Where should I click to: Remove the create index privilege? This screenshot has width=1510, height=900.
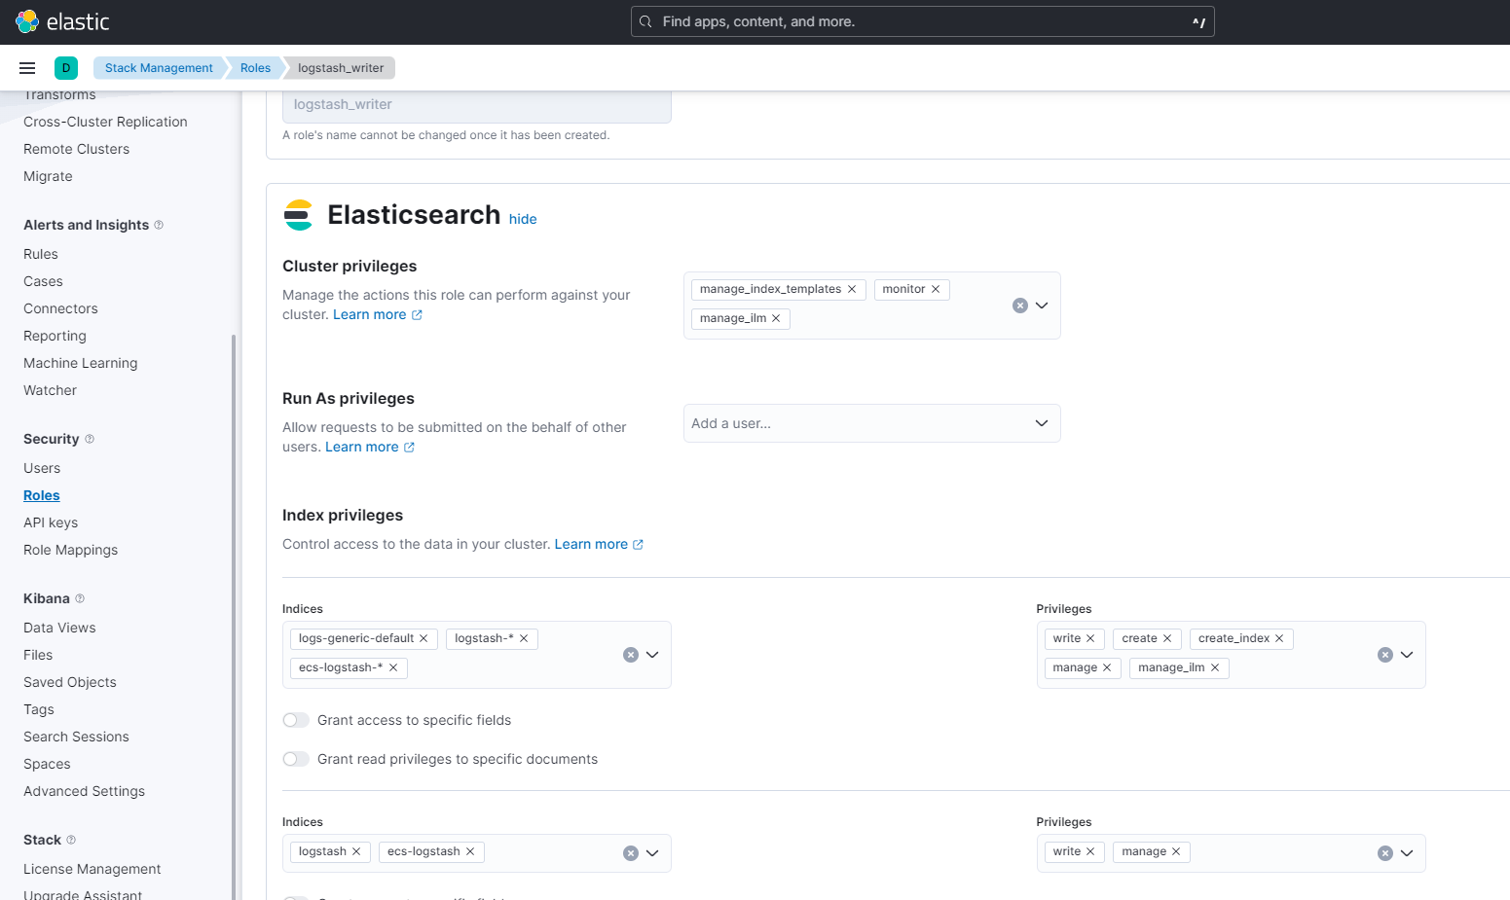[1167, 638]
